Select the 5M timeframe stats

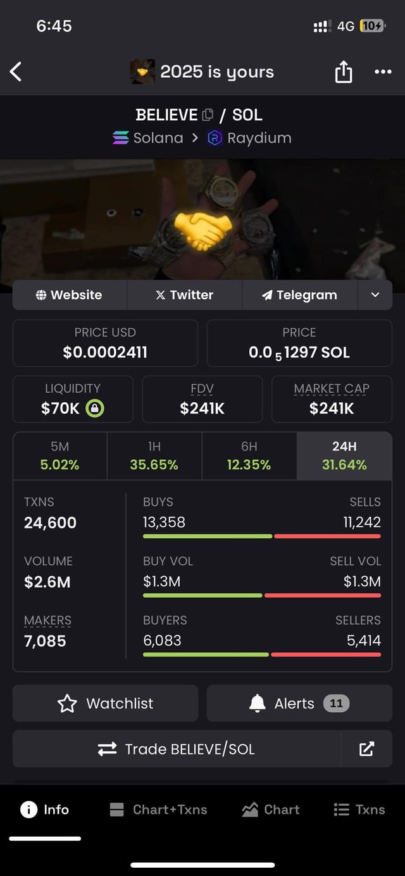click(59, 456)
